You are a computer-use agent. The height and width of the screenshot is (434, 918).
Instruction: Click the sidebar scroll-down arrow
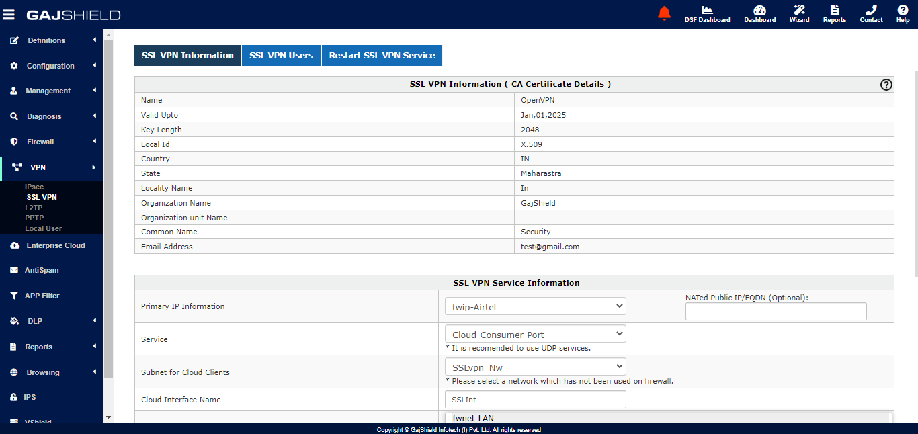click(x=108, y=417)
